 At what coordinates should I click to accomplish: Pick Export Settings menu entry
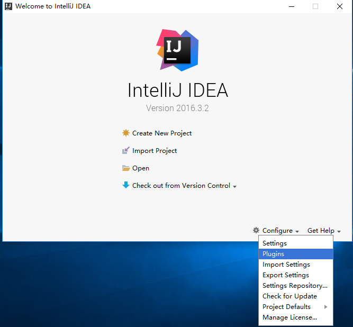point(296,275)
